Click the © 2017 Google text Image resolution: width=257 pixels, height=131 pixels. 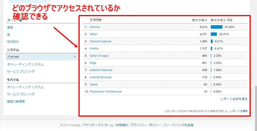click(x=70, y=125)
